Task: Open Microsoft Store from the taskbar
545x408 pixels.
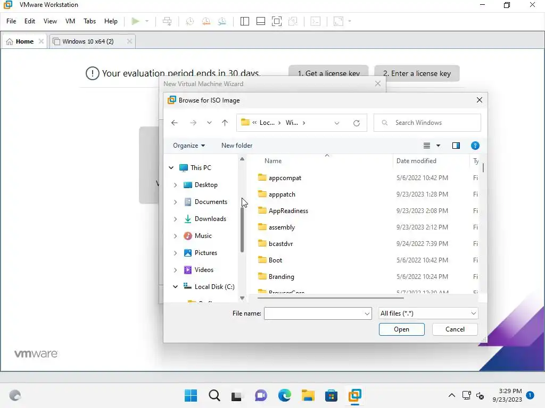Action: point(331,395)
